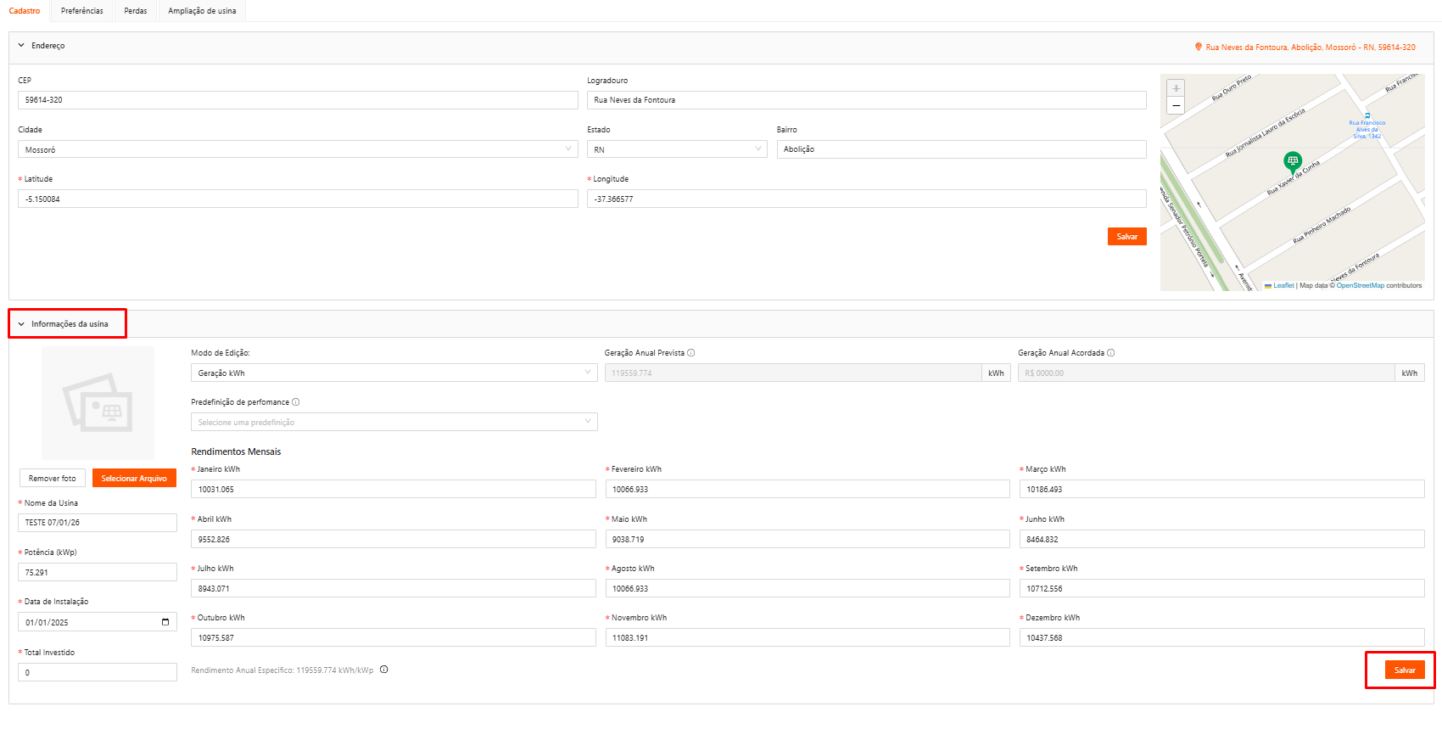Click the address text in the Endereço header
This screenshot has width=1442, height=729.
pos(1311,48)
